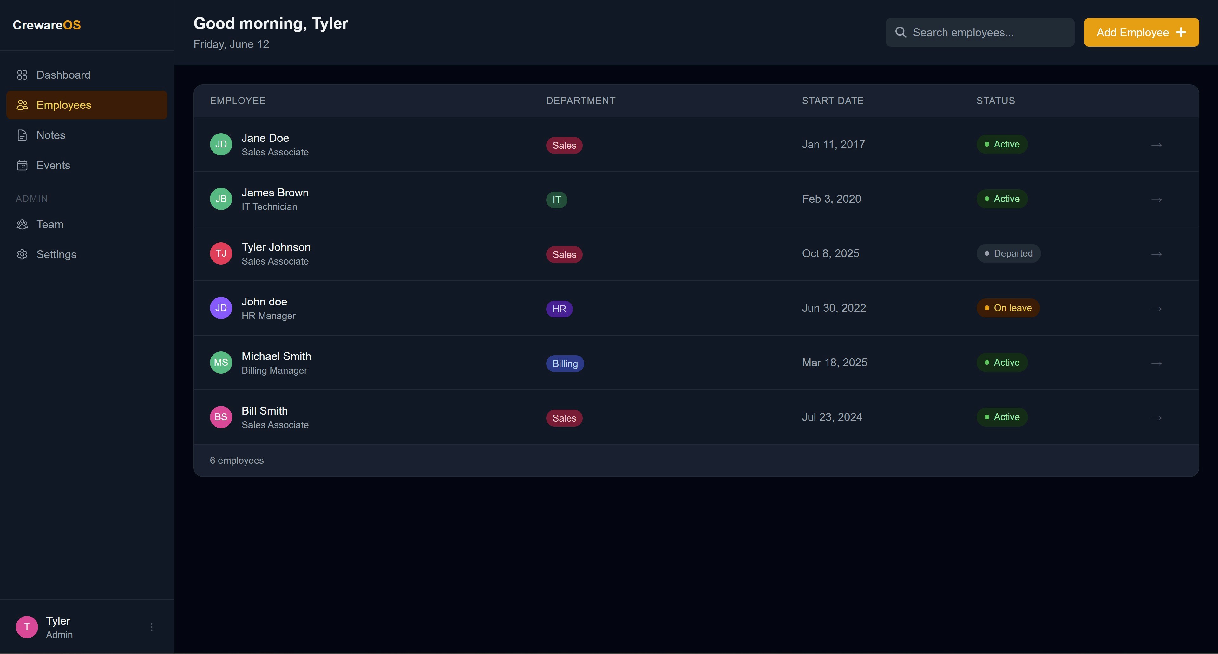Click Tyler's pink T profile avatar
Screen dimensions: 1218x654
tap(27, 627)
